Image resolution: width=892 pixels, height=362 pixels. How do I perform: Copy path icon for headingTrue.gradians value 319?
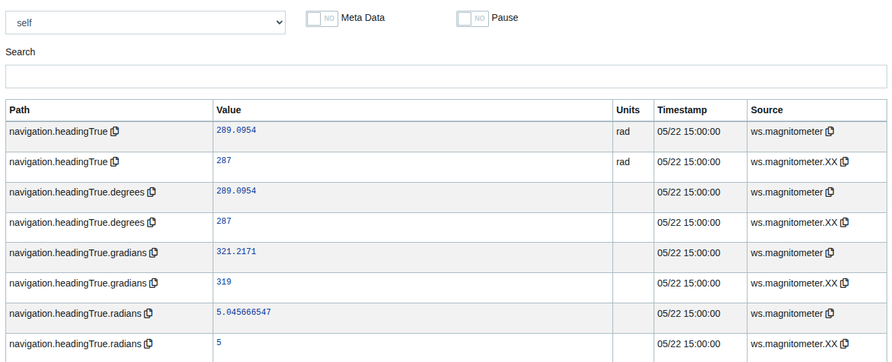(x=153, y=283)
